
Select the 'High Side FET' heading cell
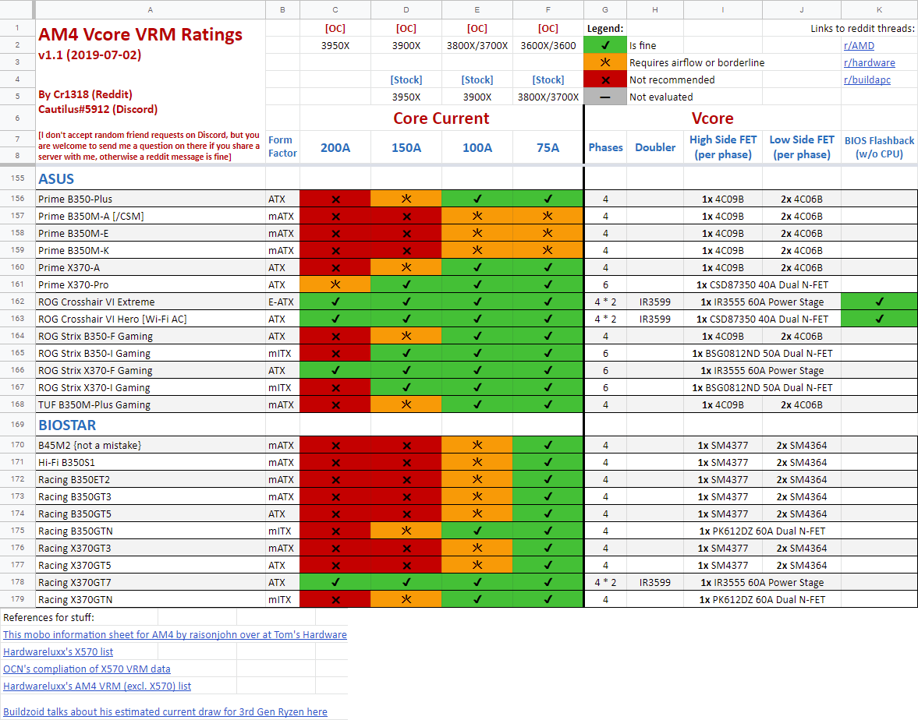[x=723, y=147]
